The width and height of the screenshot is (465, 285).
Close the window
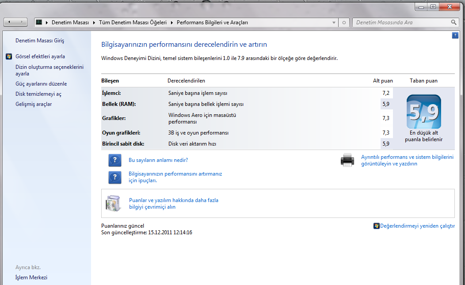click(x=450, y=7)
